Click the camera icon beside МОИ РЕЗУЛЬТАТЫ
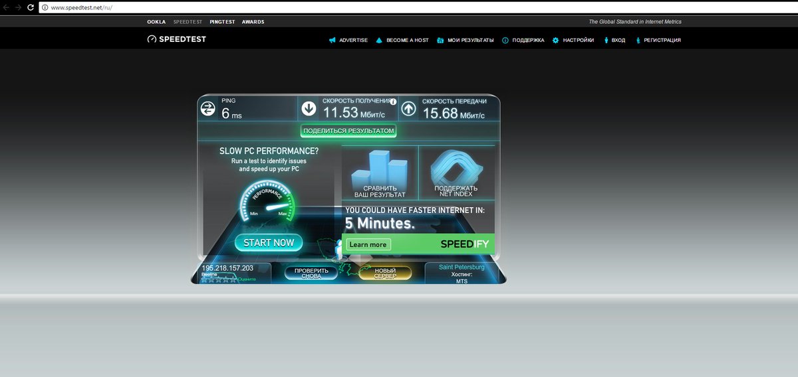This screenshot has width=798, height=377. point(440,40)
